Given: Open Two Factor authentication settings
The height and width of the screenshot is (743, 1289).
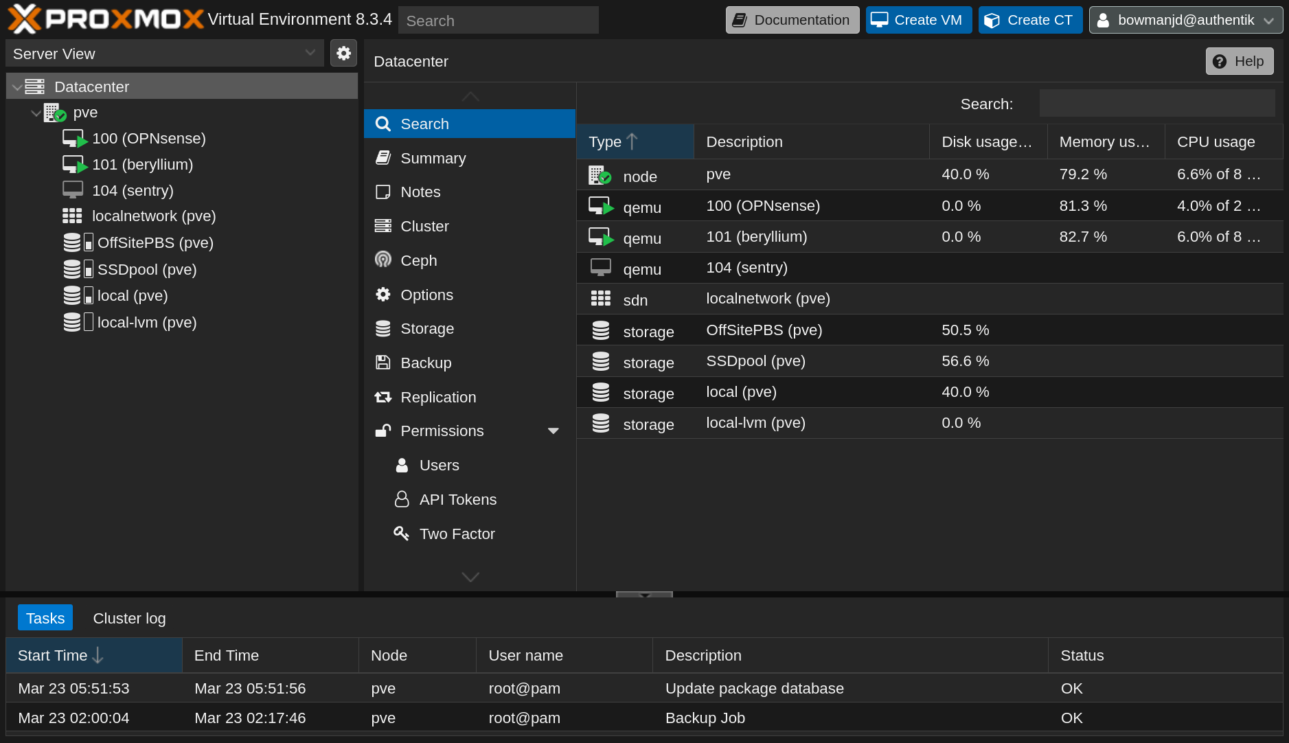Looking at the screenshot, I should coord(457,534).
